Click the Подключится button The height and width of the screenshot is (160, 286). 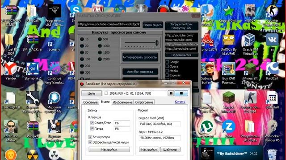coord(181,55)
